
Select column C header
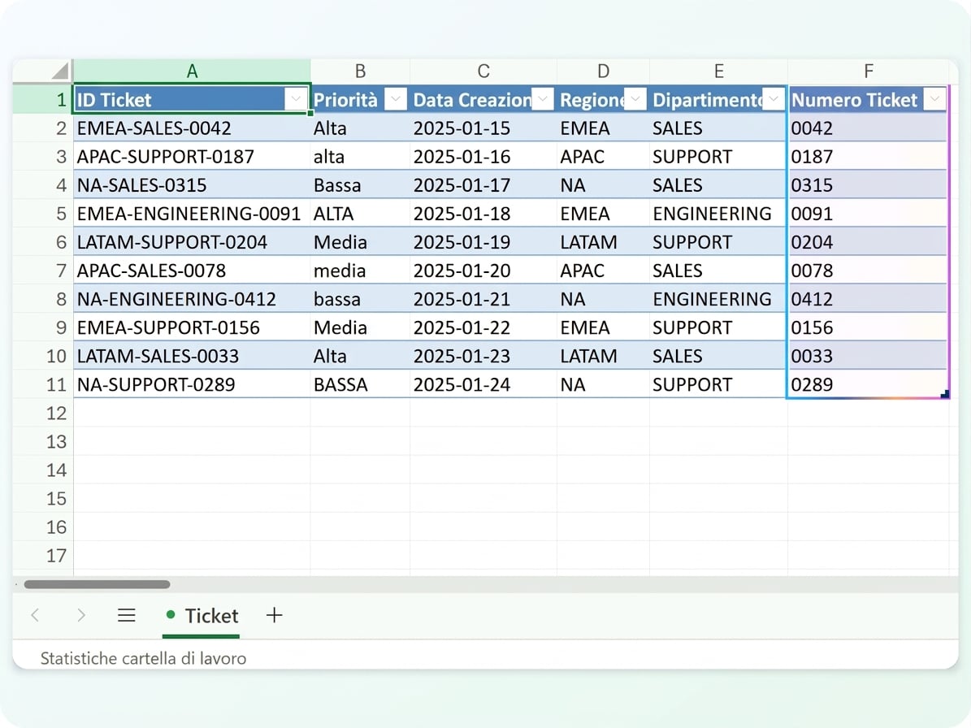pos(483,71)
